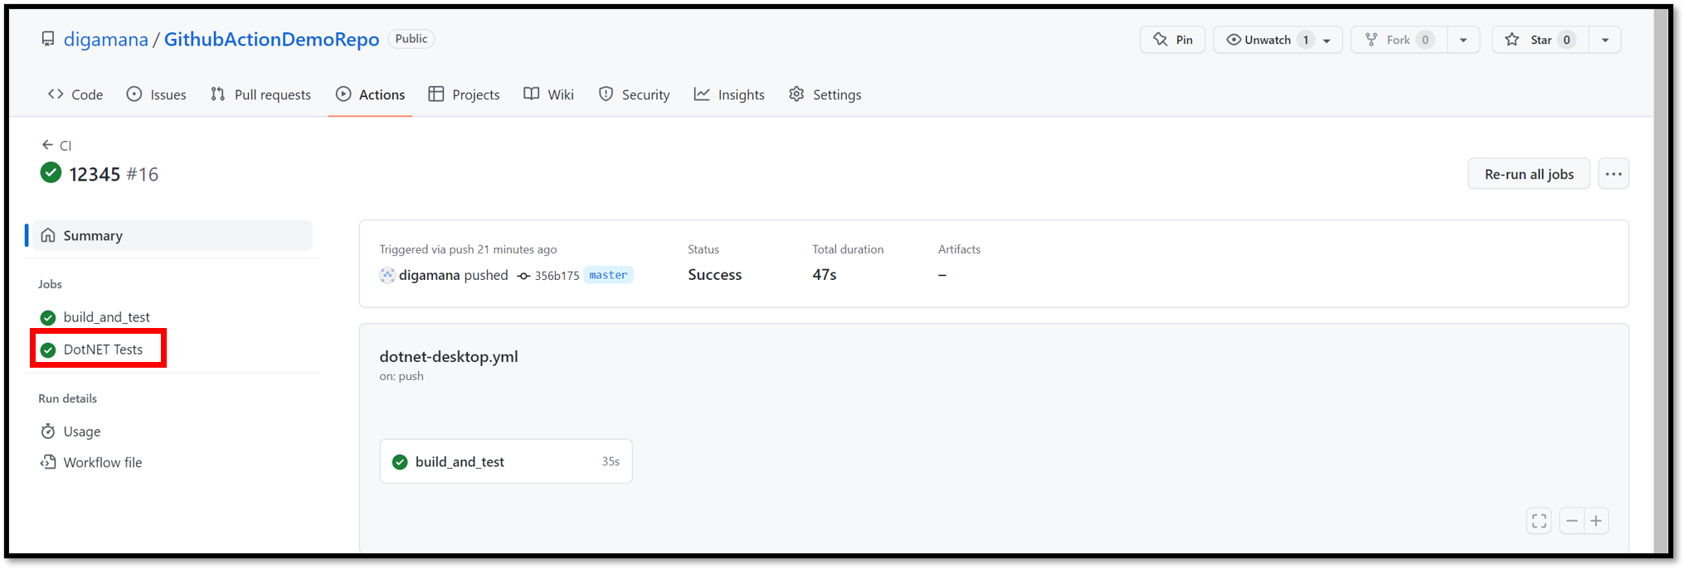
Task: Zoom in the workflow graph
Action: click(x=1596, y=521)
